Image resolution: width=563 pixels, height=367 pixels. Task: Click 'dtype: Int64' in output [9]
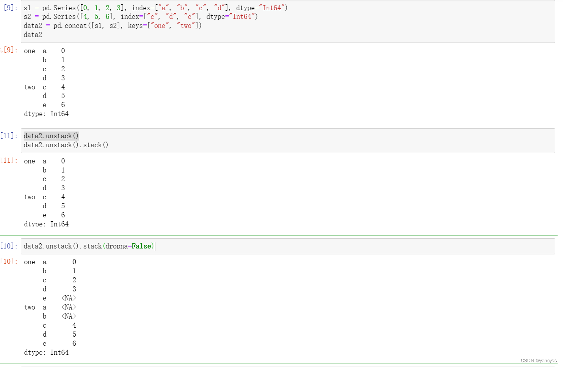[46, 114]
